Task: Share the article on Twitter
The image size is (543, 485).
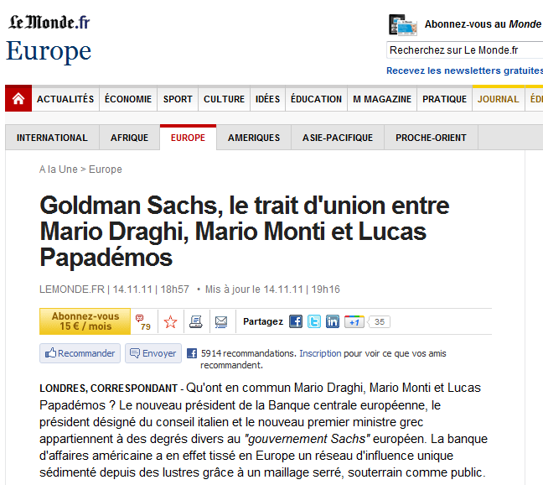Action: tap(314, 321)
